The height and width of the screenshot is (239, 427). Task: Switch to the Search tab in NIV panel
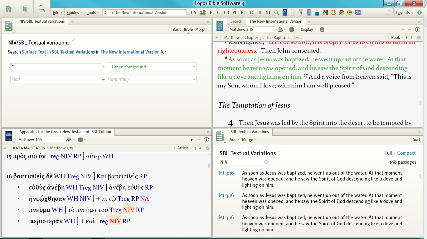tap(236, 21)
